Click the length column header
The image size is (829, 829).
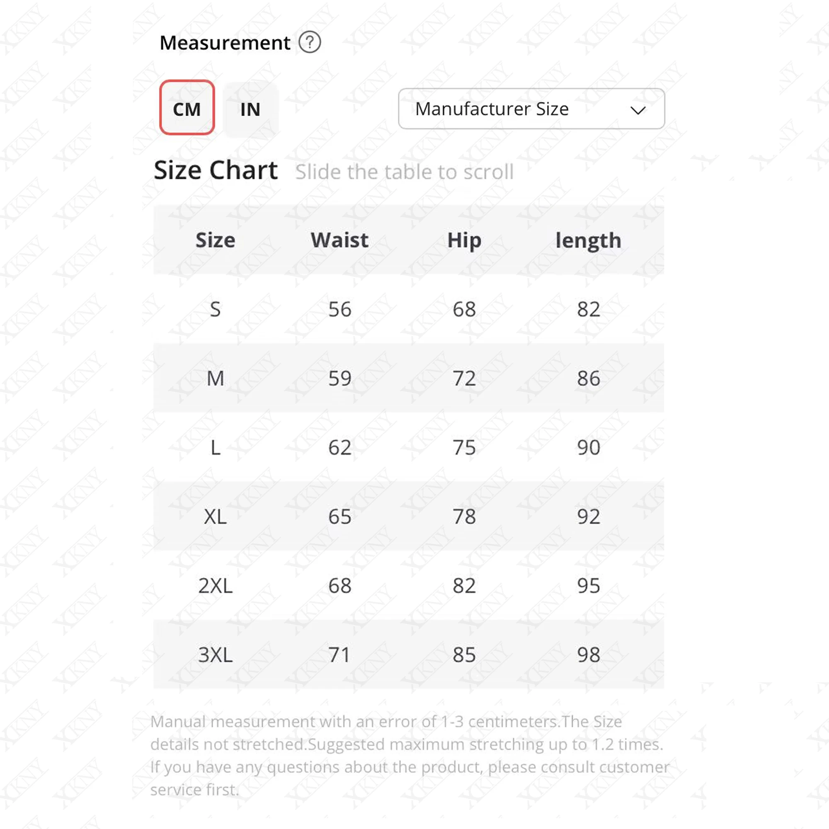click(588, 240)
